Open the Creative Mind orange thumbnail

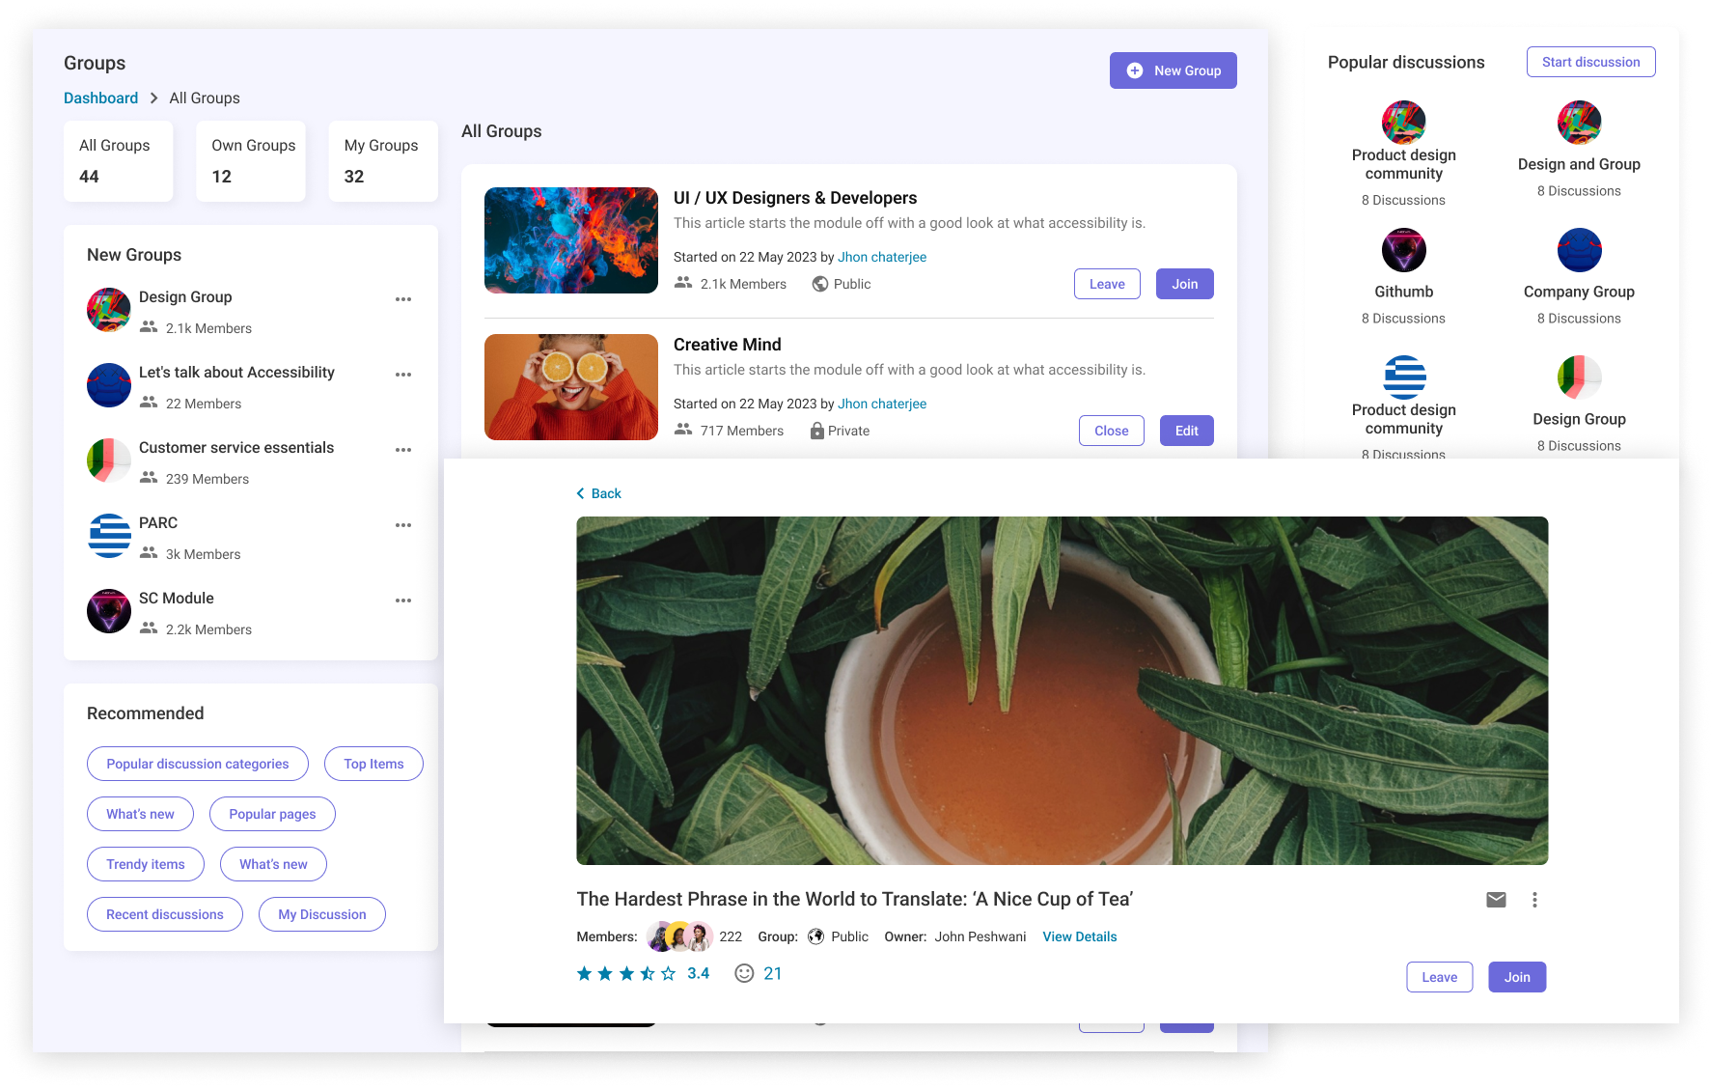click(x=571, y=387)
